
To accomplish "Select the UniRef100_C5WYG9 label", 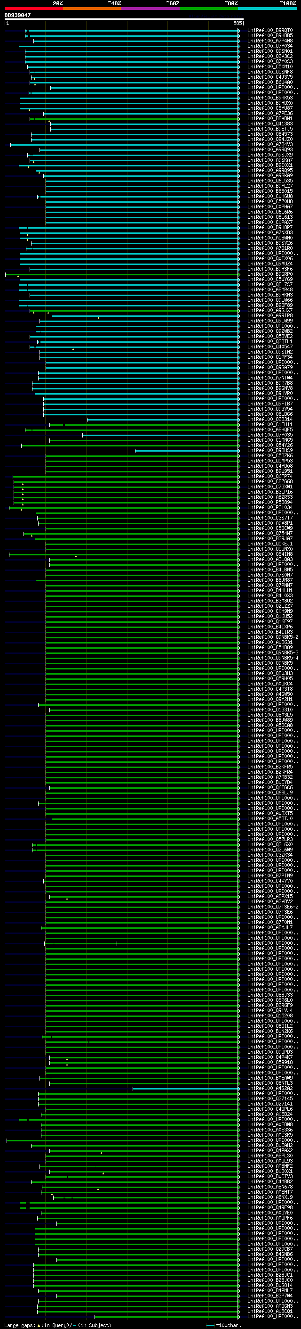I will click(269, 279).
